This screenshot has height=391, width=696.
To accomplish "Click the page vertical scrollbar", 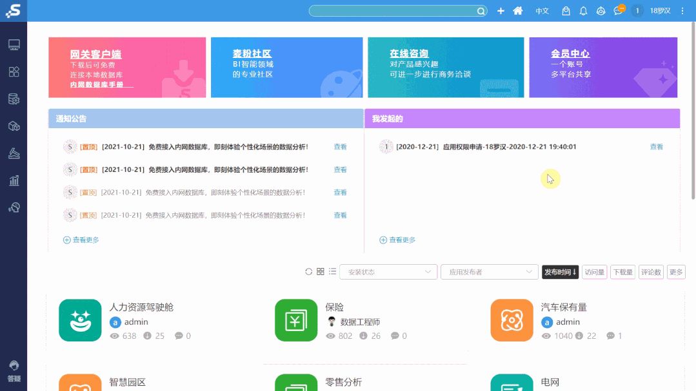I will pos(693,111).
